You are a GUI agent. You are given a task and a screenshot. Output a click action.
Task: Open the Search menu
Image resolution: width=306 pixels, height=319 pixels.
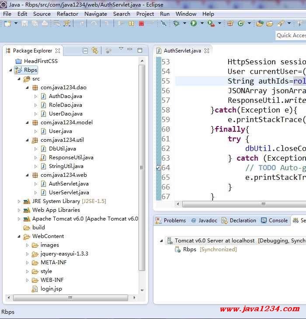(122, 14)
